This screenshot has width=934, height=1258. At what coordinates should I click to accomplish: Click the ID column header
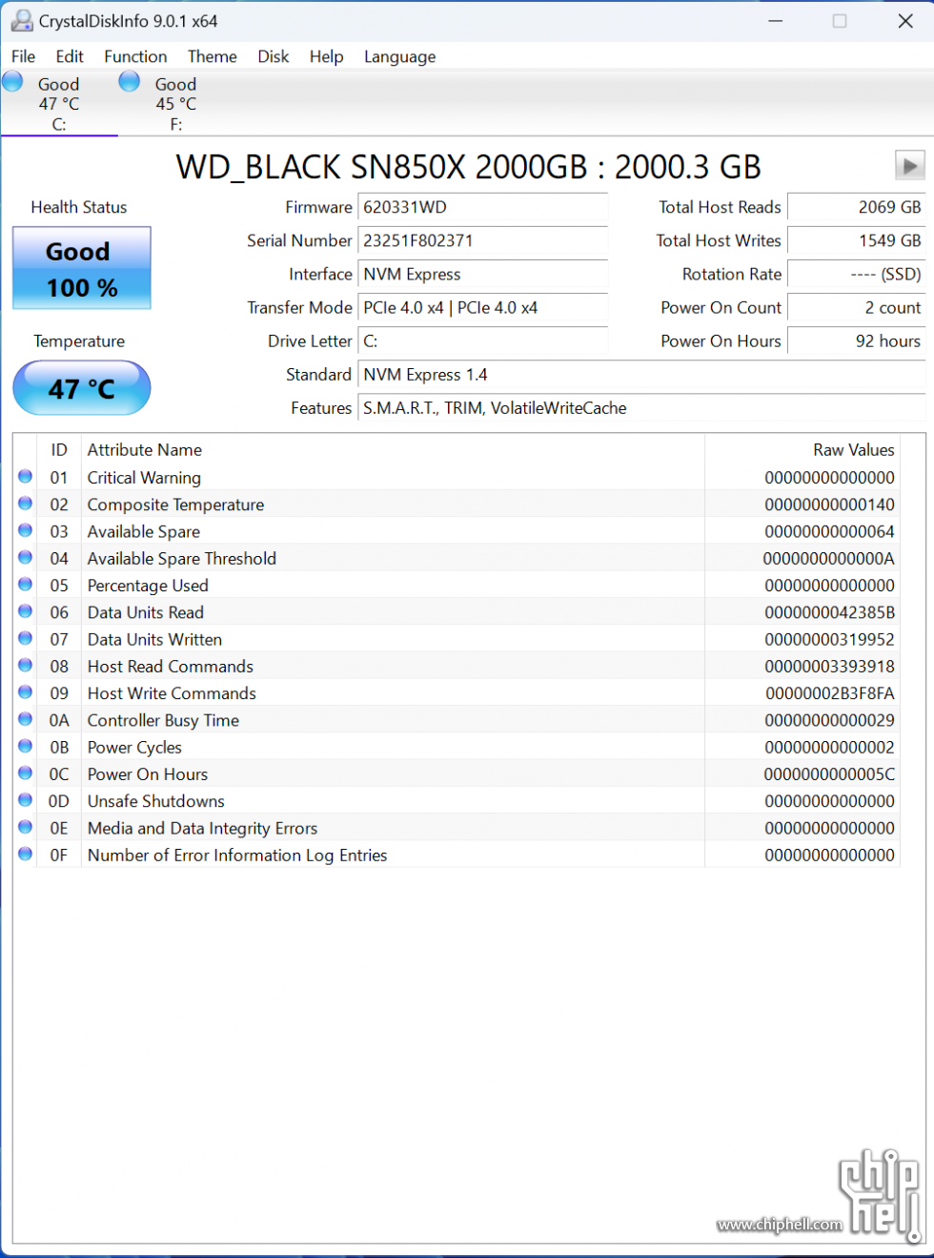[59, 449]
